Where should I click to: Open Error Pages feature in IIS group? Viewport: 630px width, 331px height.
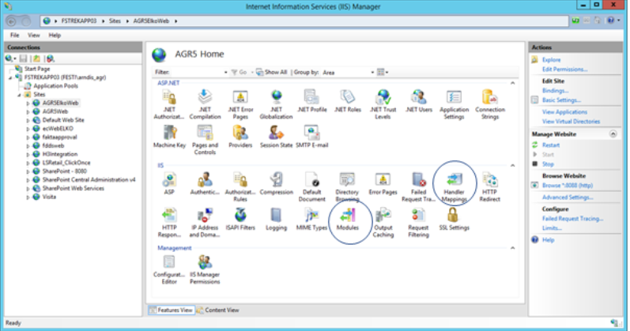(383, 183)
